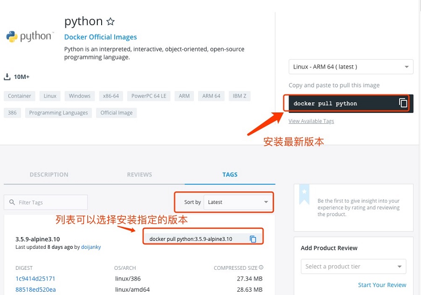Open the View Available Tags link
This screenshot has width=421, height=295.
point(311,121)
